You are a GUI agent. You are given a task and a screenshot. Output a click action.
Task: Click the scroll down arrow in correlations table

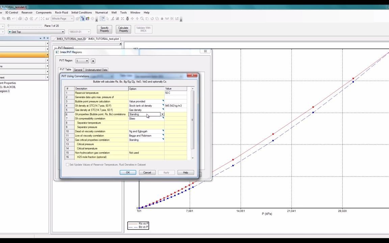pyautogui.click(x=192, y=158)
